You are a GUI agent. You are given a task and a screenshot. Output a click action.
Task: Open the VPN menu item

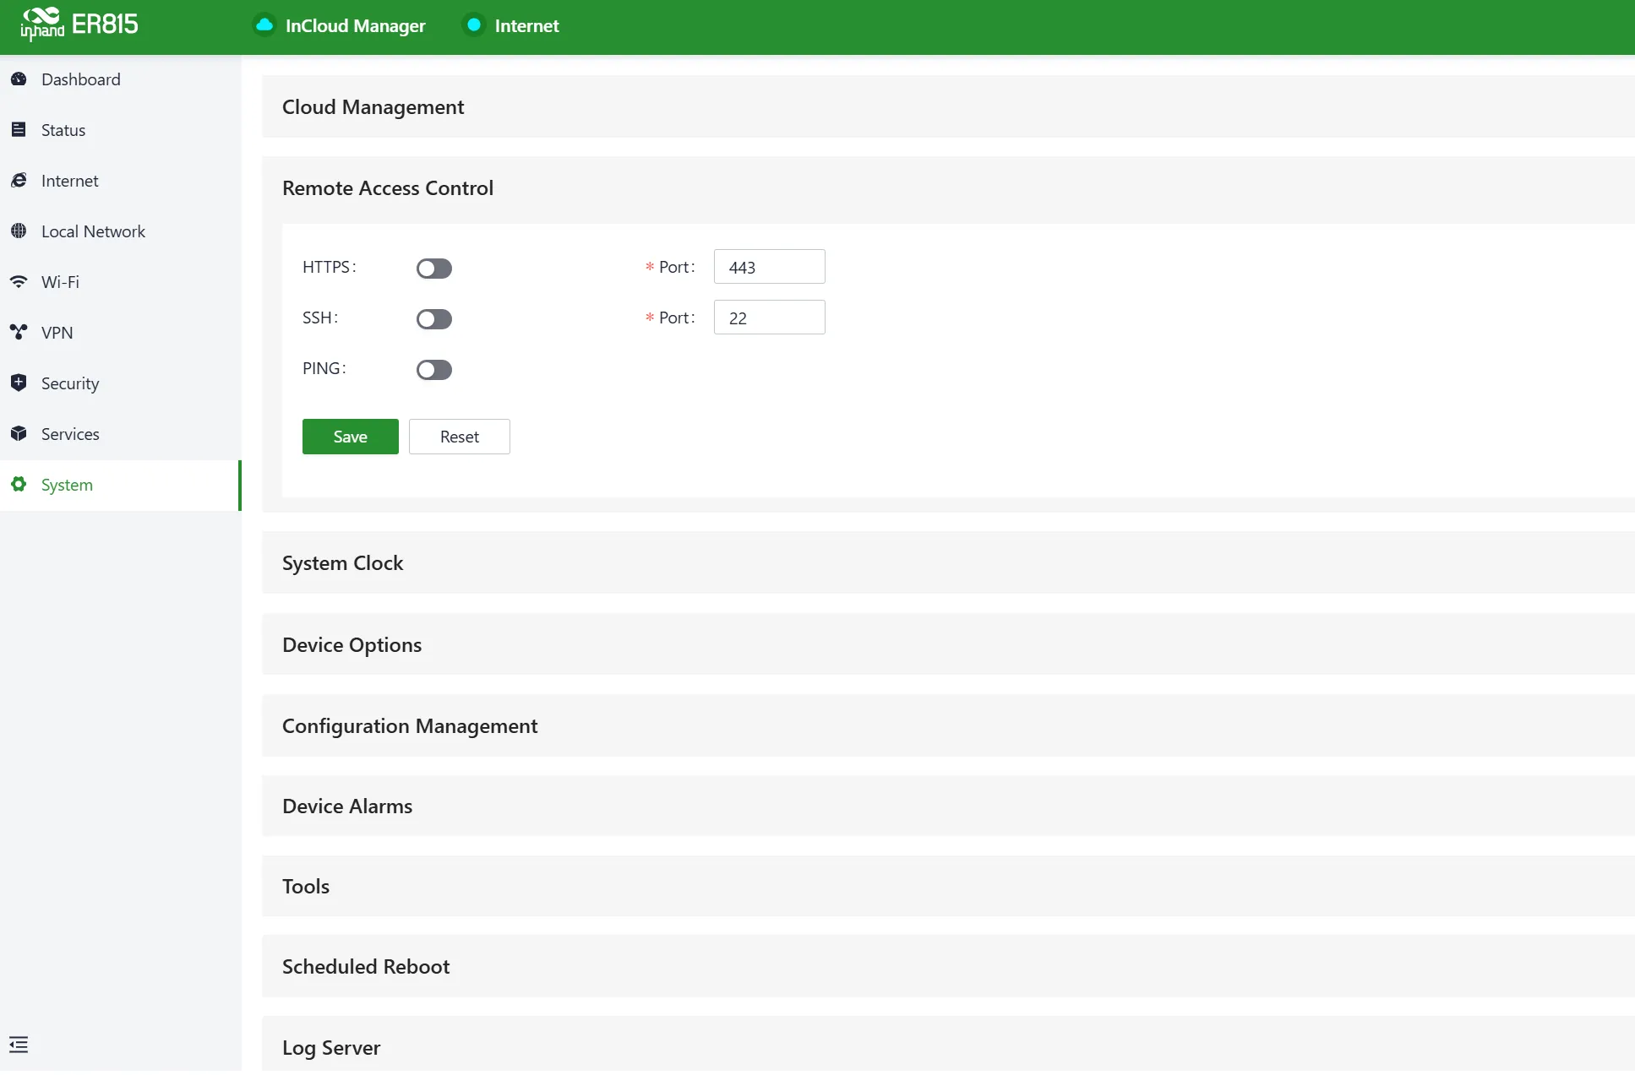click(120, 333)
